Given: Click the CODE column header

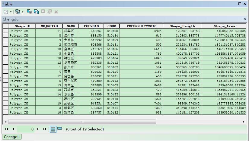Looking at the screenshot, I should coord(111,26).
